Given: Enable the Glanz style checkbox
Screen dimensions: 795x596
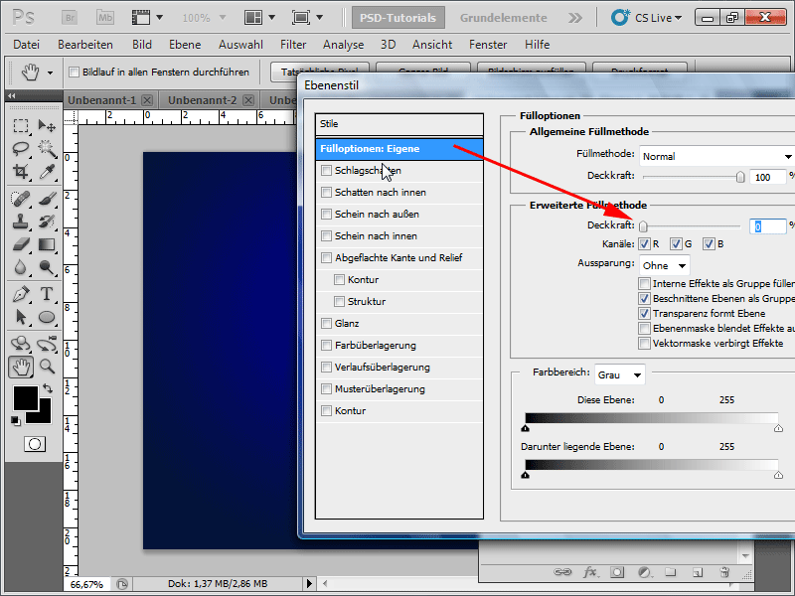Looking at the screenshot, I should pos(327,324).
